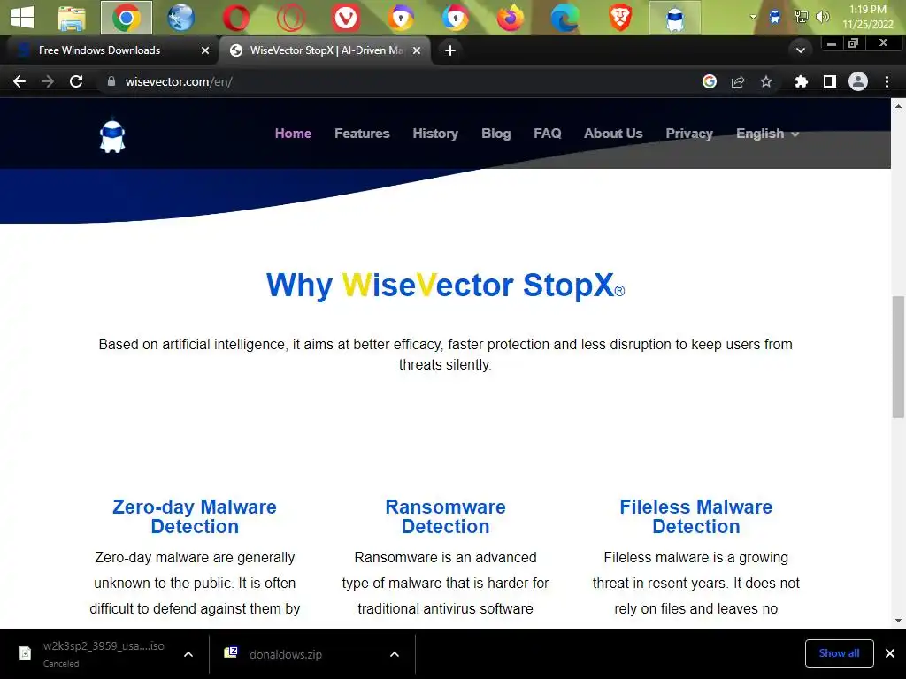
Task: Launch the blue globe browser icon
Action: coord(180,18)
